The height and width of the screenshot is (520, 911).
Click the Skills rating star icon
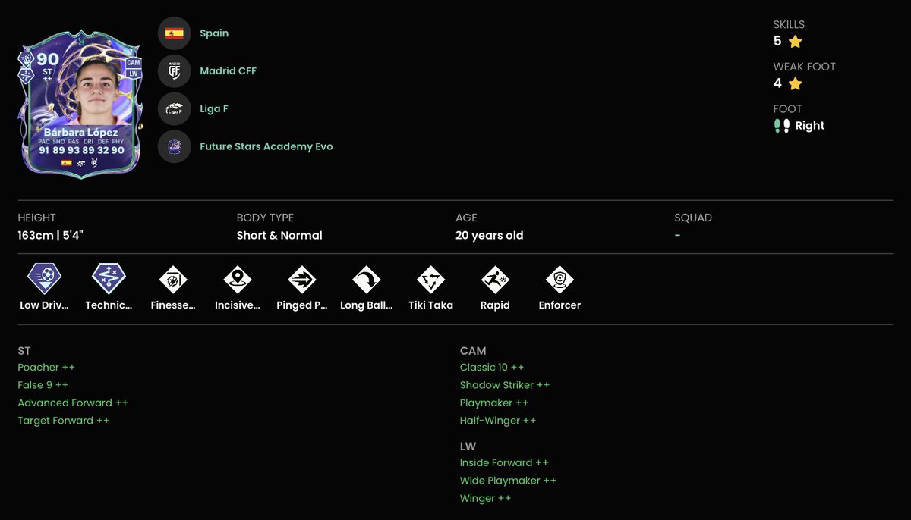click(x=795, y=42)
